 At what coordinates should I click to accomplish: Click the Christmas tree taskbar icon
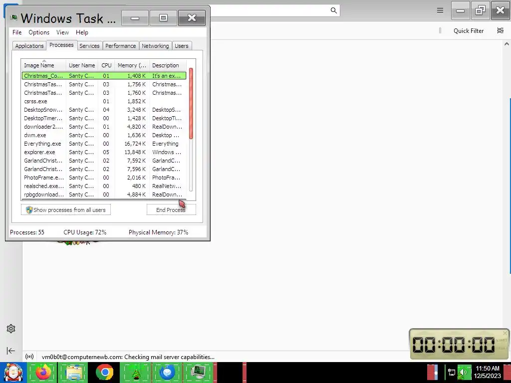pos(136,372)
